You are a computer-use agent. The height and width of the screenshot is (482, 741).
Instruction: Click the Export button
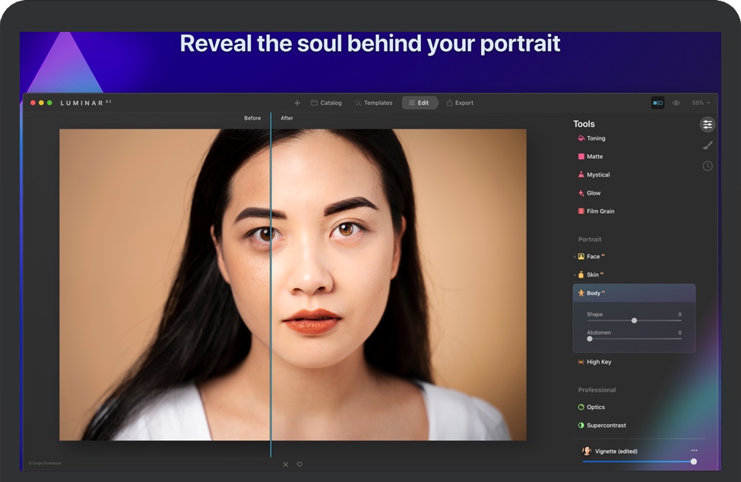click(460, 103)
